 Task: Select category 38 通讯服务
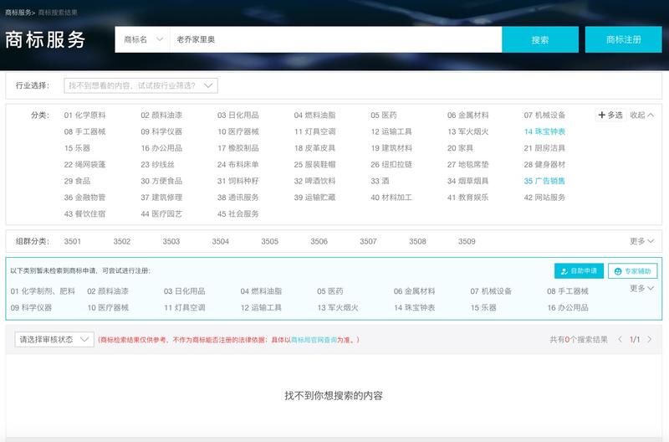pos(237,198)
